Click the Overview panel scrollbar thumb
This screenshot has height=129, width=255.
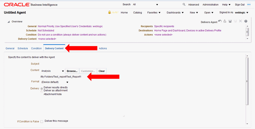247,31
